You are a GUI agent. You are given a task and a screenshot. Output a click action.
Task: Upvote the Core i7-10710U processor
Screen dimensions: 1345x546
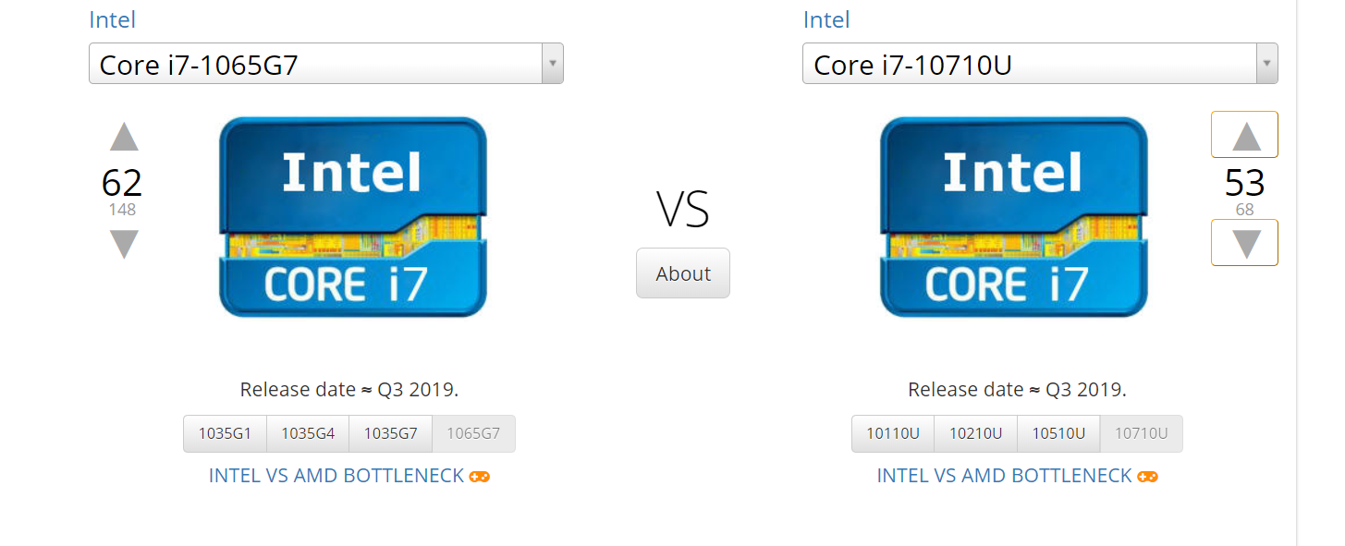(1245, 136)
